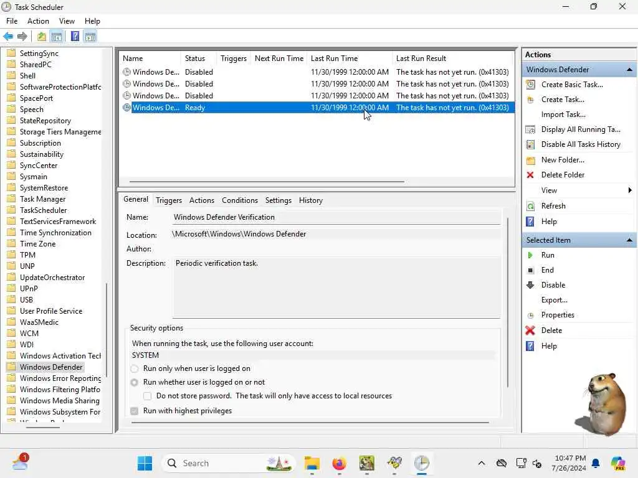Image resolution: width=638 pixels, height=478 pixels.
Task: Toggle Do not store password checkbox
Action: (x=147, y=396)
